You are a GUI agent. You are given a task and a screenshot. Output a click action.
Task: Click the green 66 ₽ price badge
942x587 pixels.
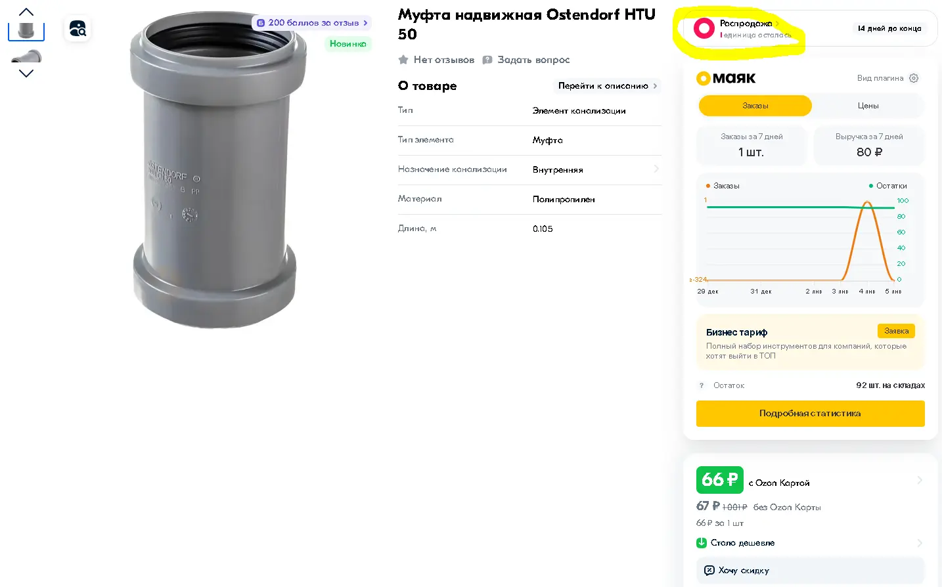(720, 480)
